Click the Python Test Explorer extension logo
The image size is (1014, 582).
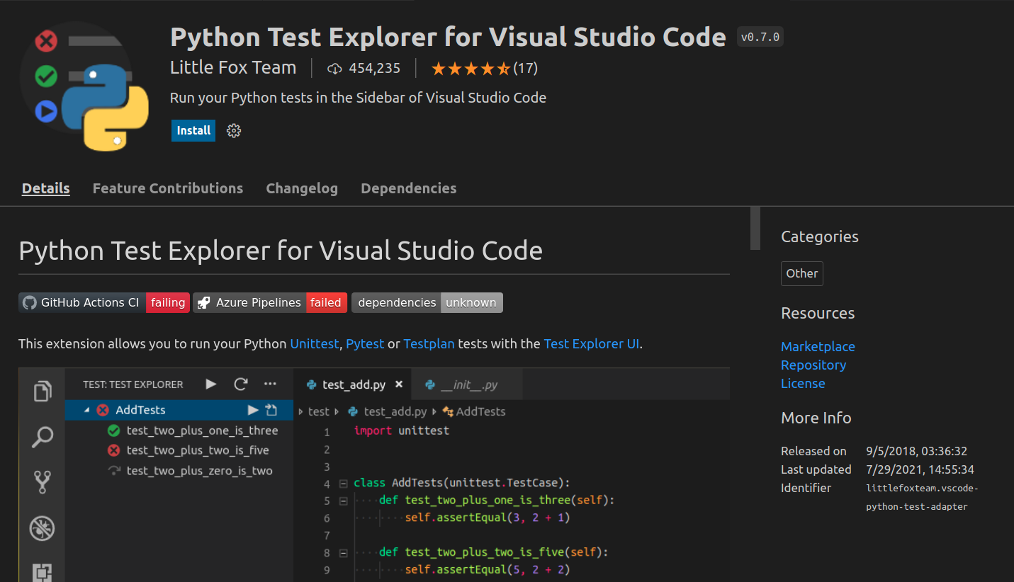[85, 85]
